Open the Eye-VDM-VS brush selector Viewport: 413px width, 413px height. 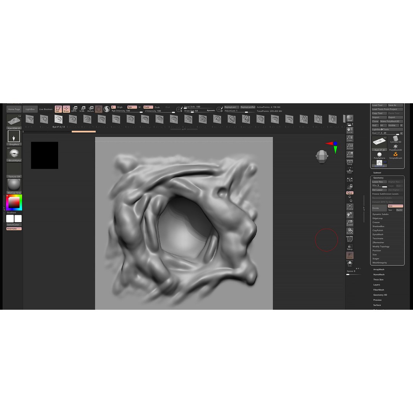tap(14, 122)
